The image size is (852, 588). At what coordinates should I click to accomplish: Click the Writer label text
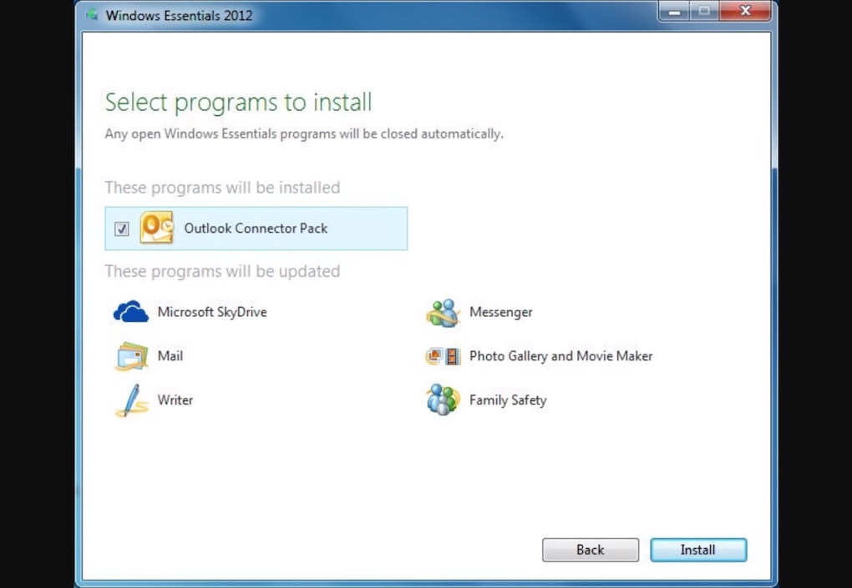[x=175, y=400]
